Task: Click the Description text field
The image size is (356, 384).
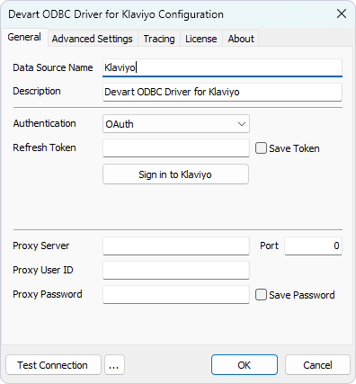Action: click(222, 92)
